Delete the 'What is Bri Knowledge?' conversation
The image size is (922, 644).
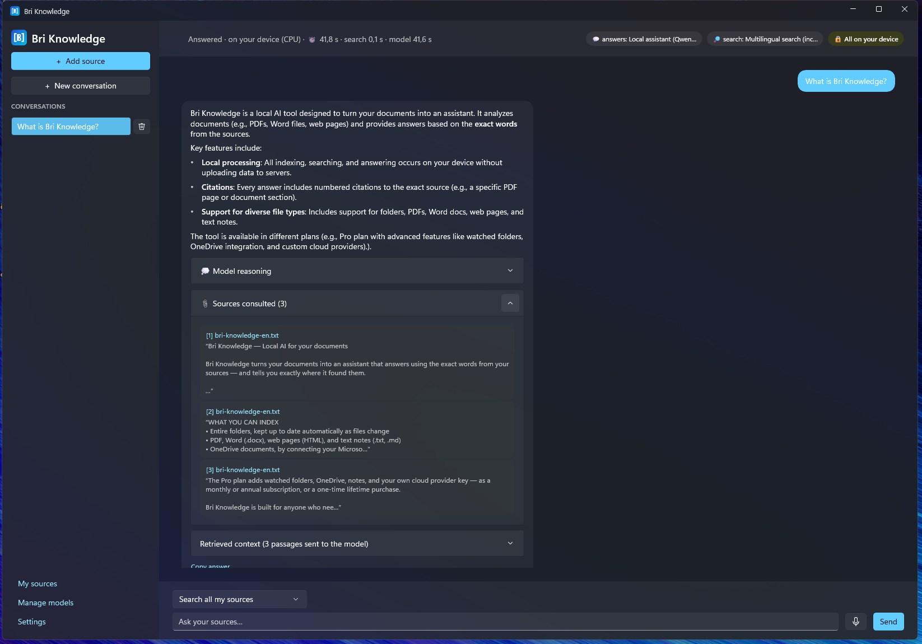(x=142, y=127)
